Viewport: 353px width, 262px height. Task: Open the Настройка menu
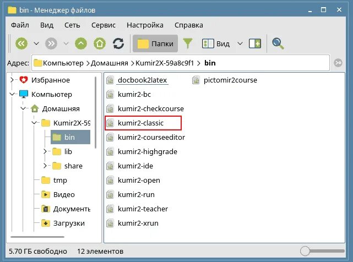click(145, 25)
